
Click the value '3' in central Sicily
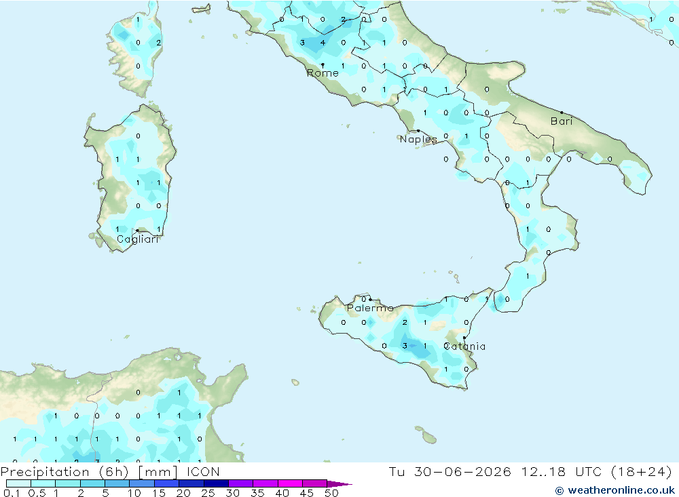tap(405, 346)
